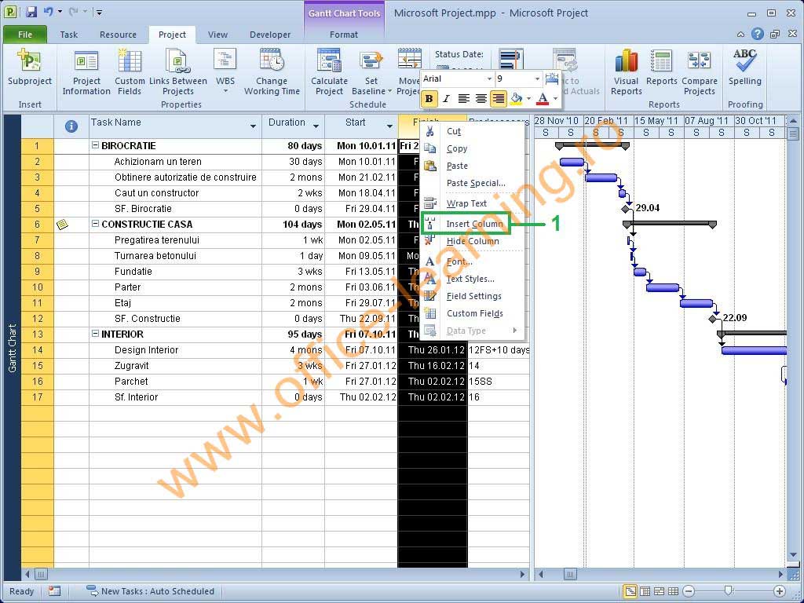
Task: Collapse the INTERIOR summary task
Action: tap(95, 334)
